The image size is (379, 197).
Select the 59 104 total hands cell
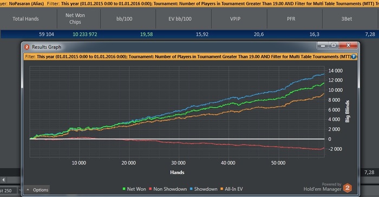tap(47, 34)
